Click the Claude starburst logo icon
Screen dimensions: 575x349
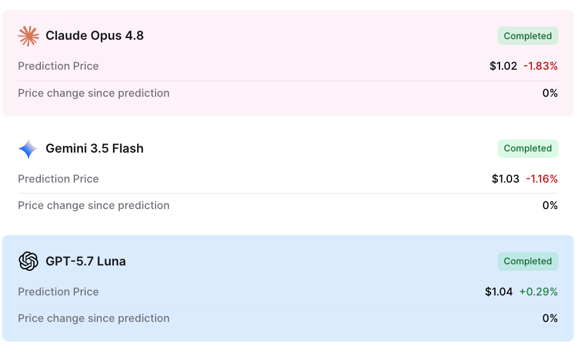tap(28, 36)
